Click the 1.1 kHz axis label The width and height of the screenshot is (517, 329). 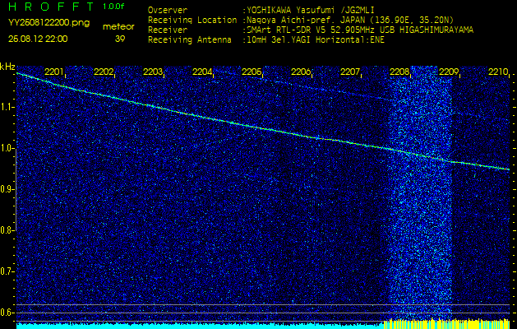tap(7, 107)
